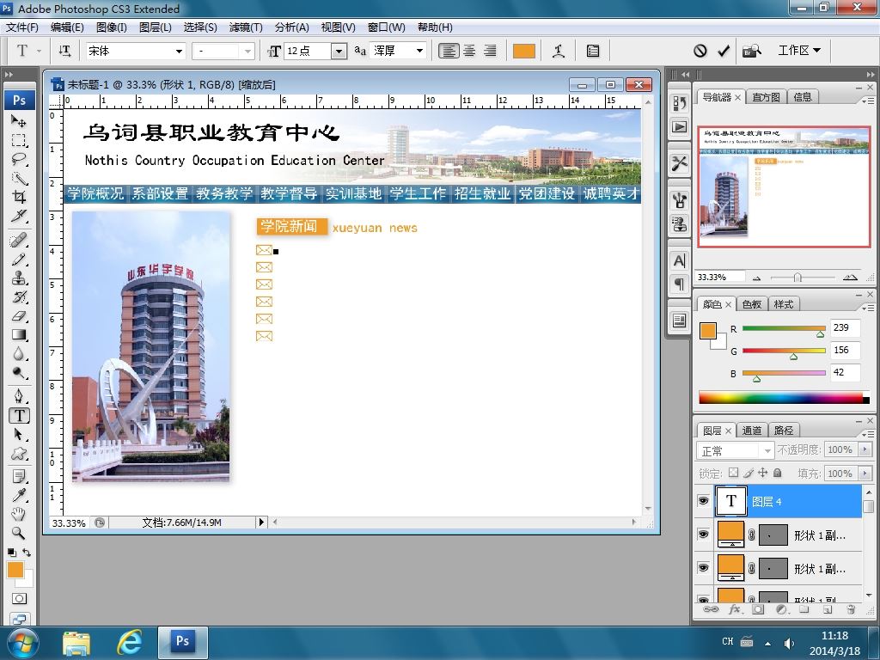Open the 正常 blend mode dropdown
Image resolution: width=880 pixels, height=660 pixels.
pos(736,450)
